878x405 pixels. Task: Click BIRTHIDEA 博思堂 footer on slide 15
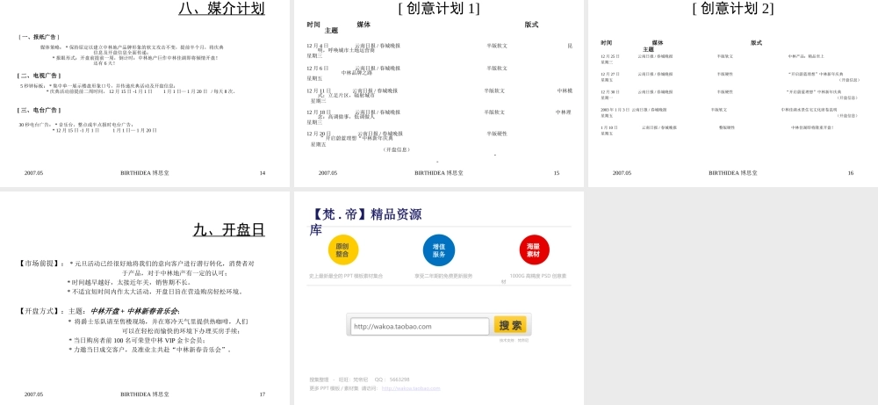tap(439, 173)
